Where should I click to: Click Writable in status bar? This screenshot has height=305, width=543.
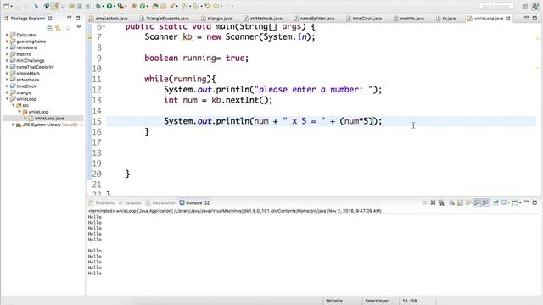point(334,301)
